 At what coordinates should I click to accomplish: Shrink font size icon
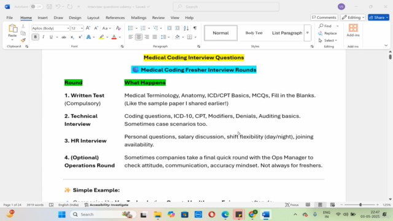tap(96, 28)
